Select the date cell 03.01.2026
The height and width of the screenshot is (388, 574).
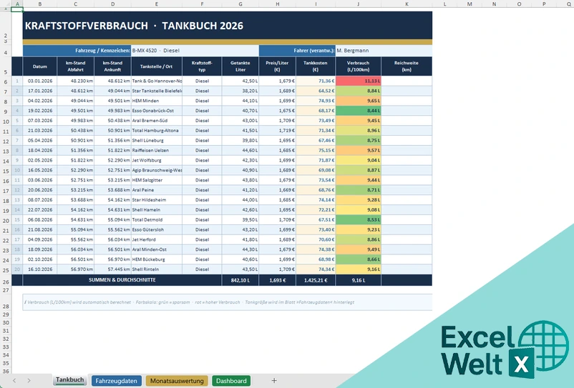point(39,81)
